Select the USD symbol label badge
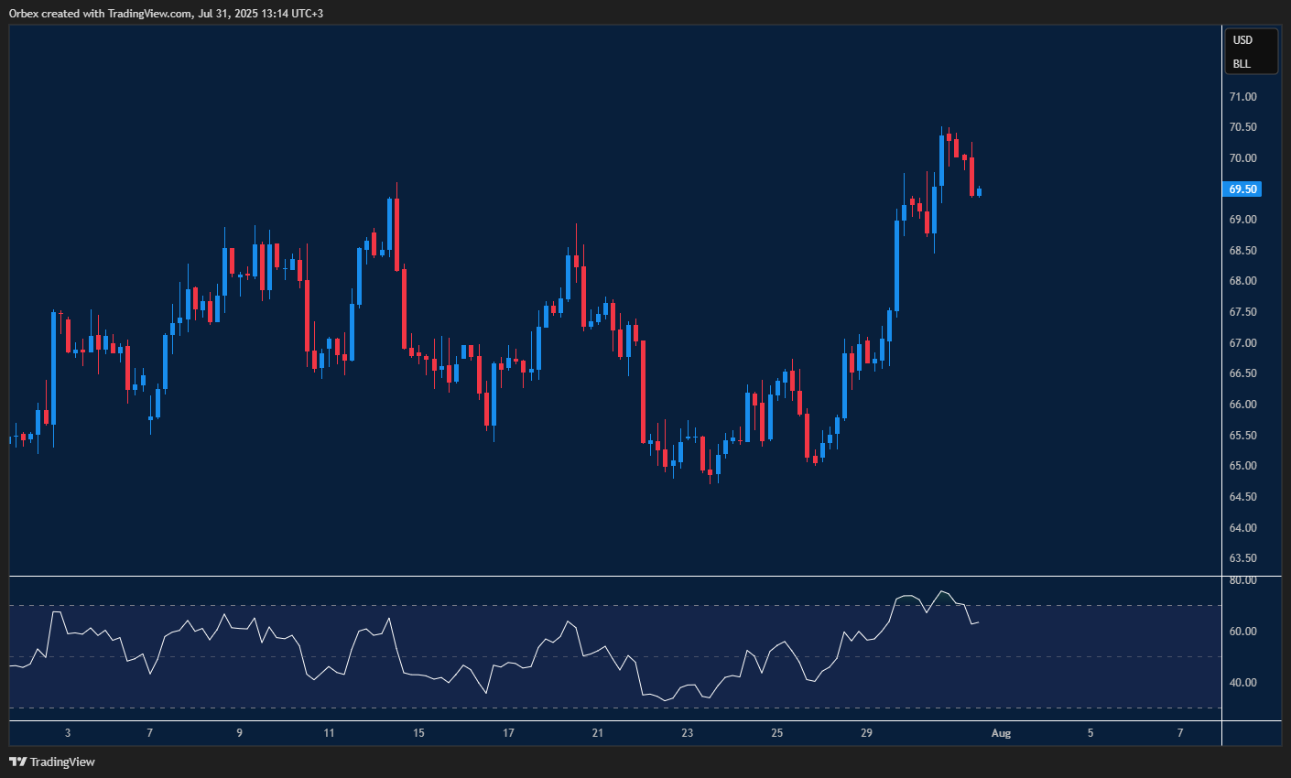This screenshot has height=778, width=1291. coord(1242,39)
